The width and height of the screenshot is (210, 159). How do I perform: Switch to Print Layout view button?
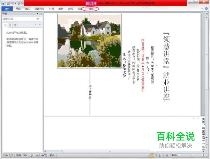(x=152, y=156)
